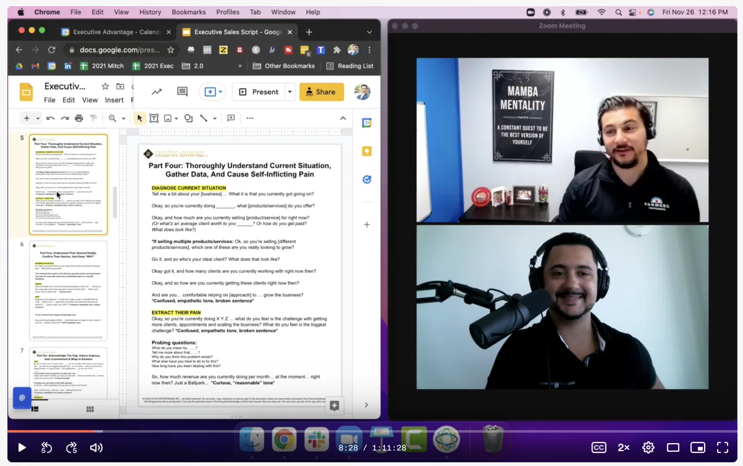Viewport: 743px width, 466px height.
Task: Choose the select arrow cursor tool
Action: pos(140,118)
